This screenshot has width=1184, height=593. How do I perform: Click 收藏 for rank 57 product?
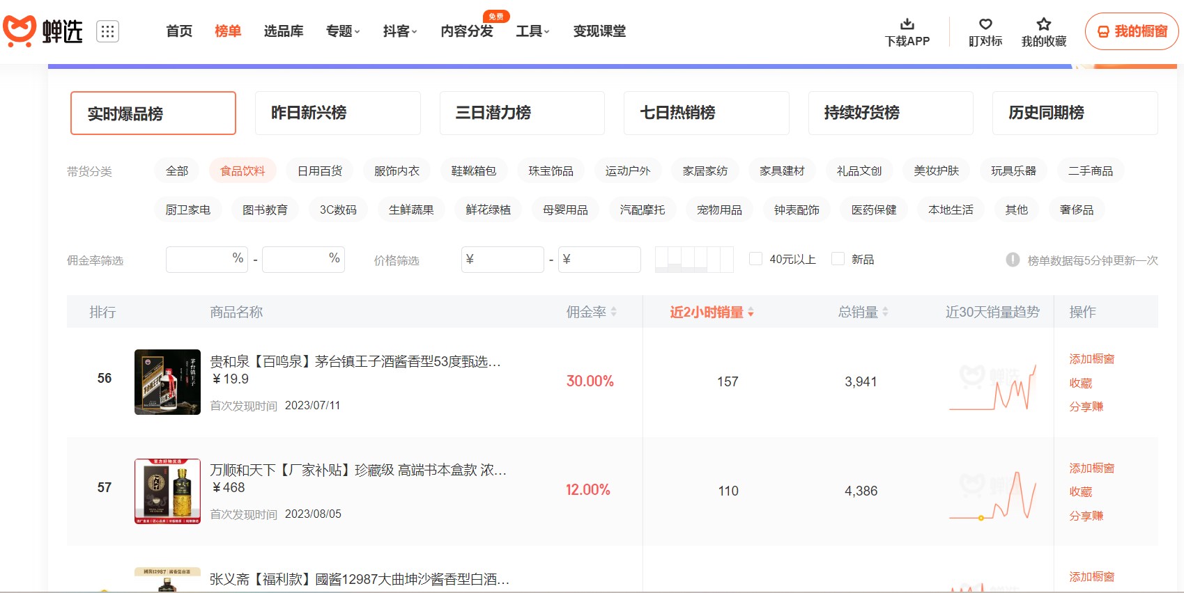[x=1081, y=491]
